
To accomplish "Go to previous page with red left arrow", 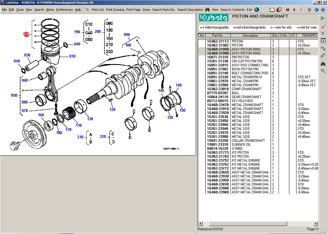I will pyautogui.click(x=294, y=10).
